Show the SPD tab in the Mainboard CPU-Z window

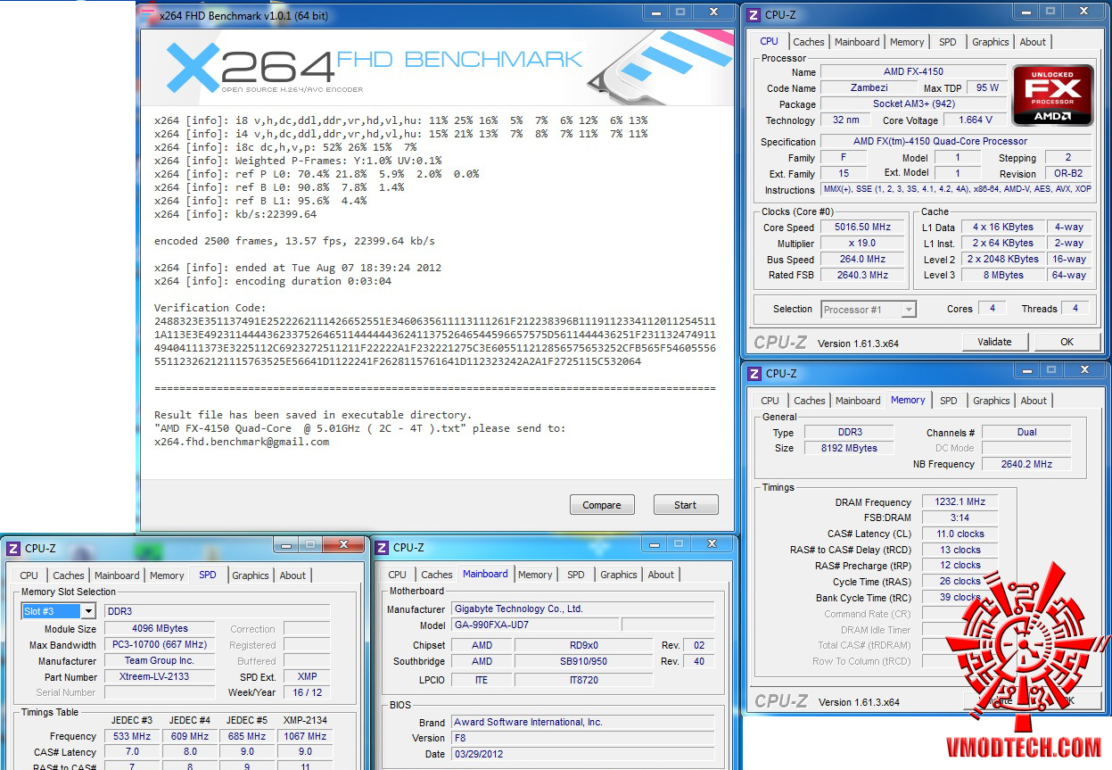point(576,575)
